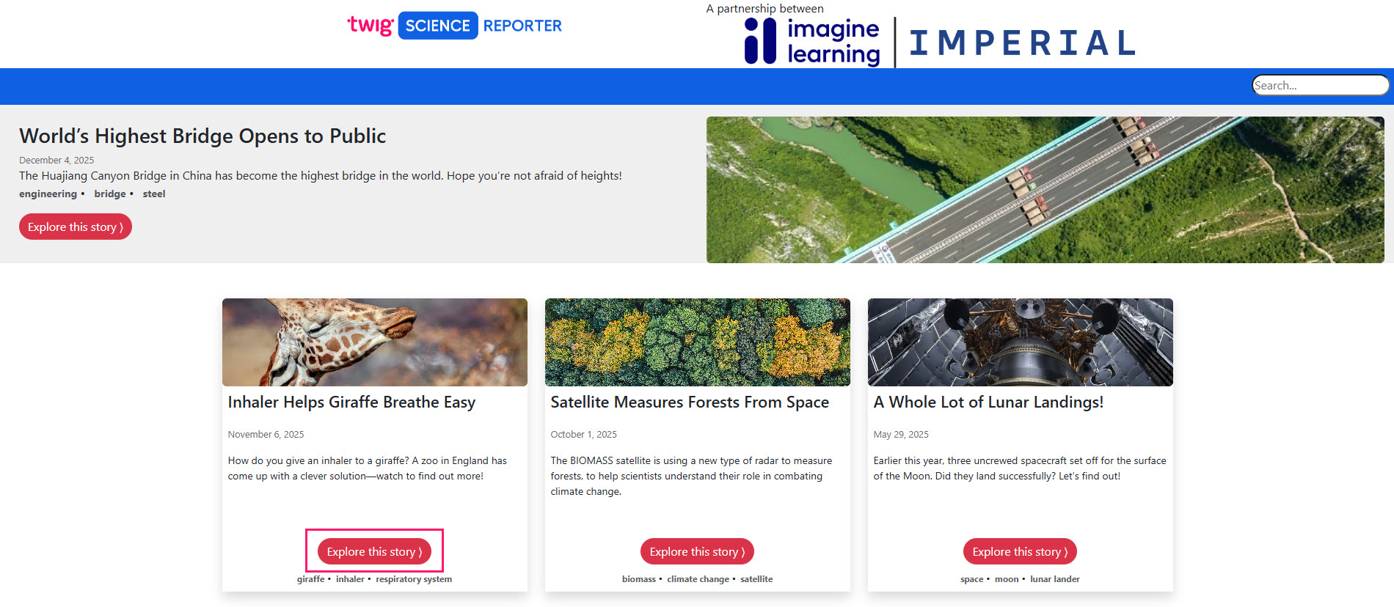Screen dimensions: 1394x607
Task: Open Satellite Measures Forests From Space title
Action: point(690,402)
